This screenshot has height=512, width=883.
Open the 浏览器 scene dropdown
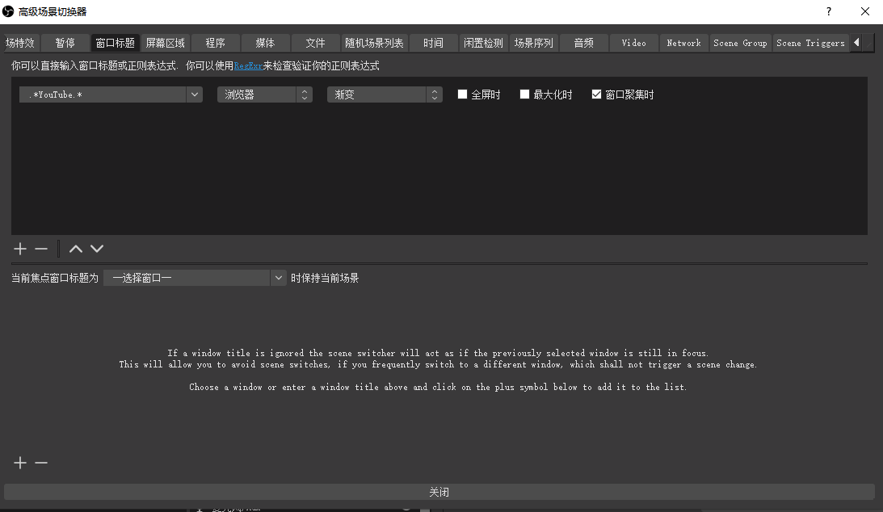pyautogui.click(x=265, y=94)
